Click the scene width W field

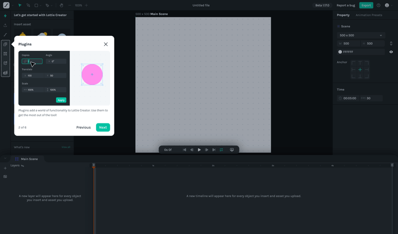(349, 43)
